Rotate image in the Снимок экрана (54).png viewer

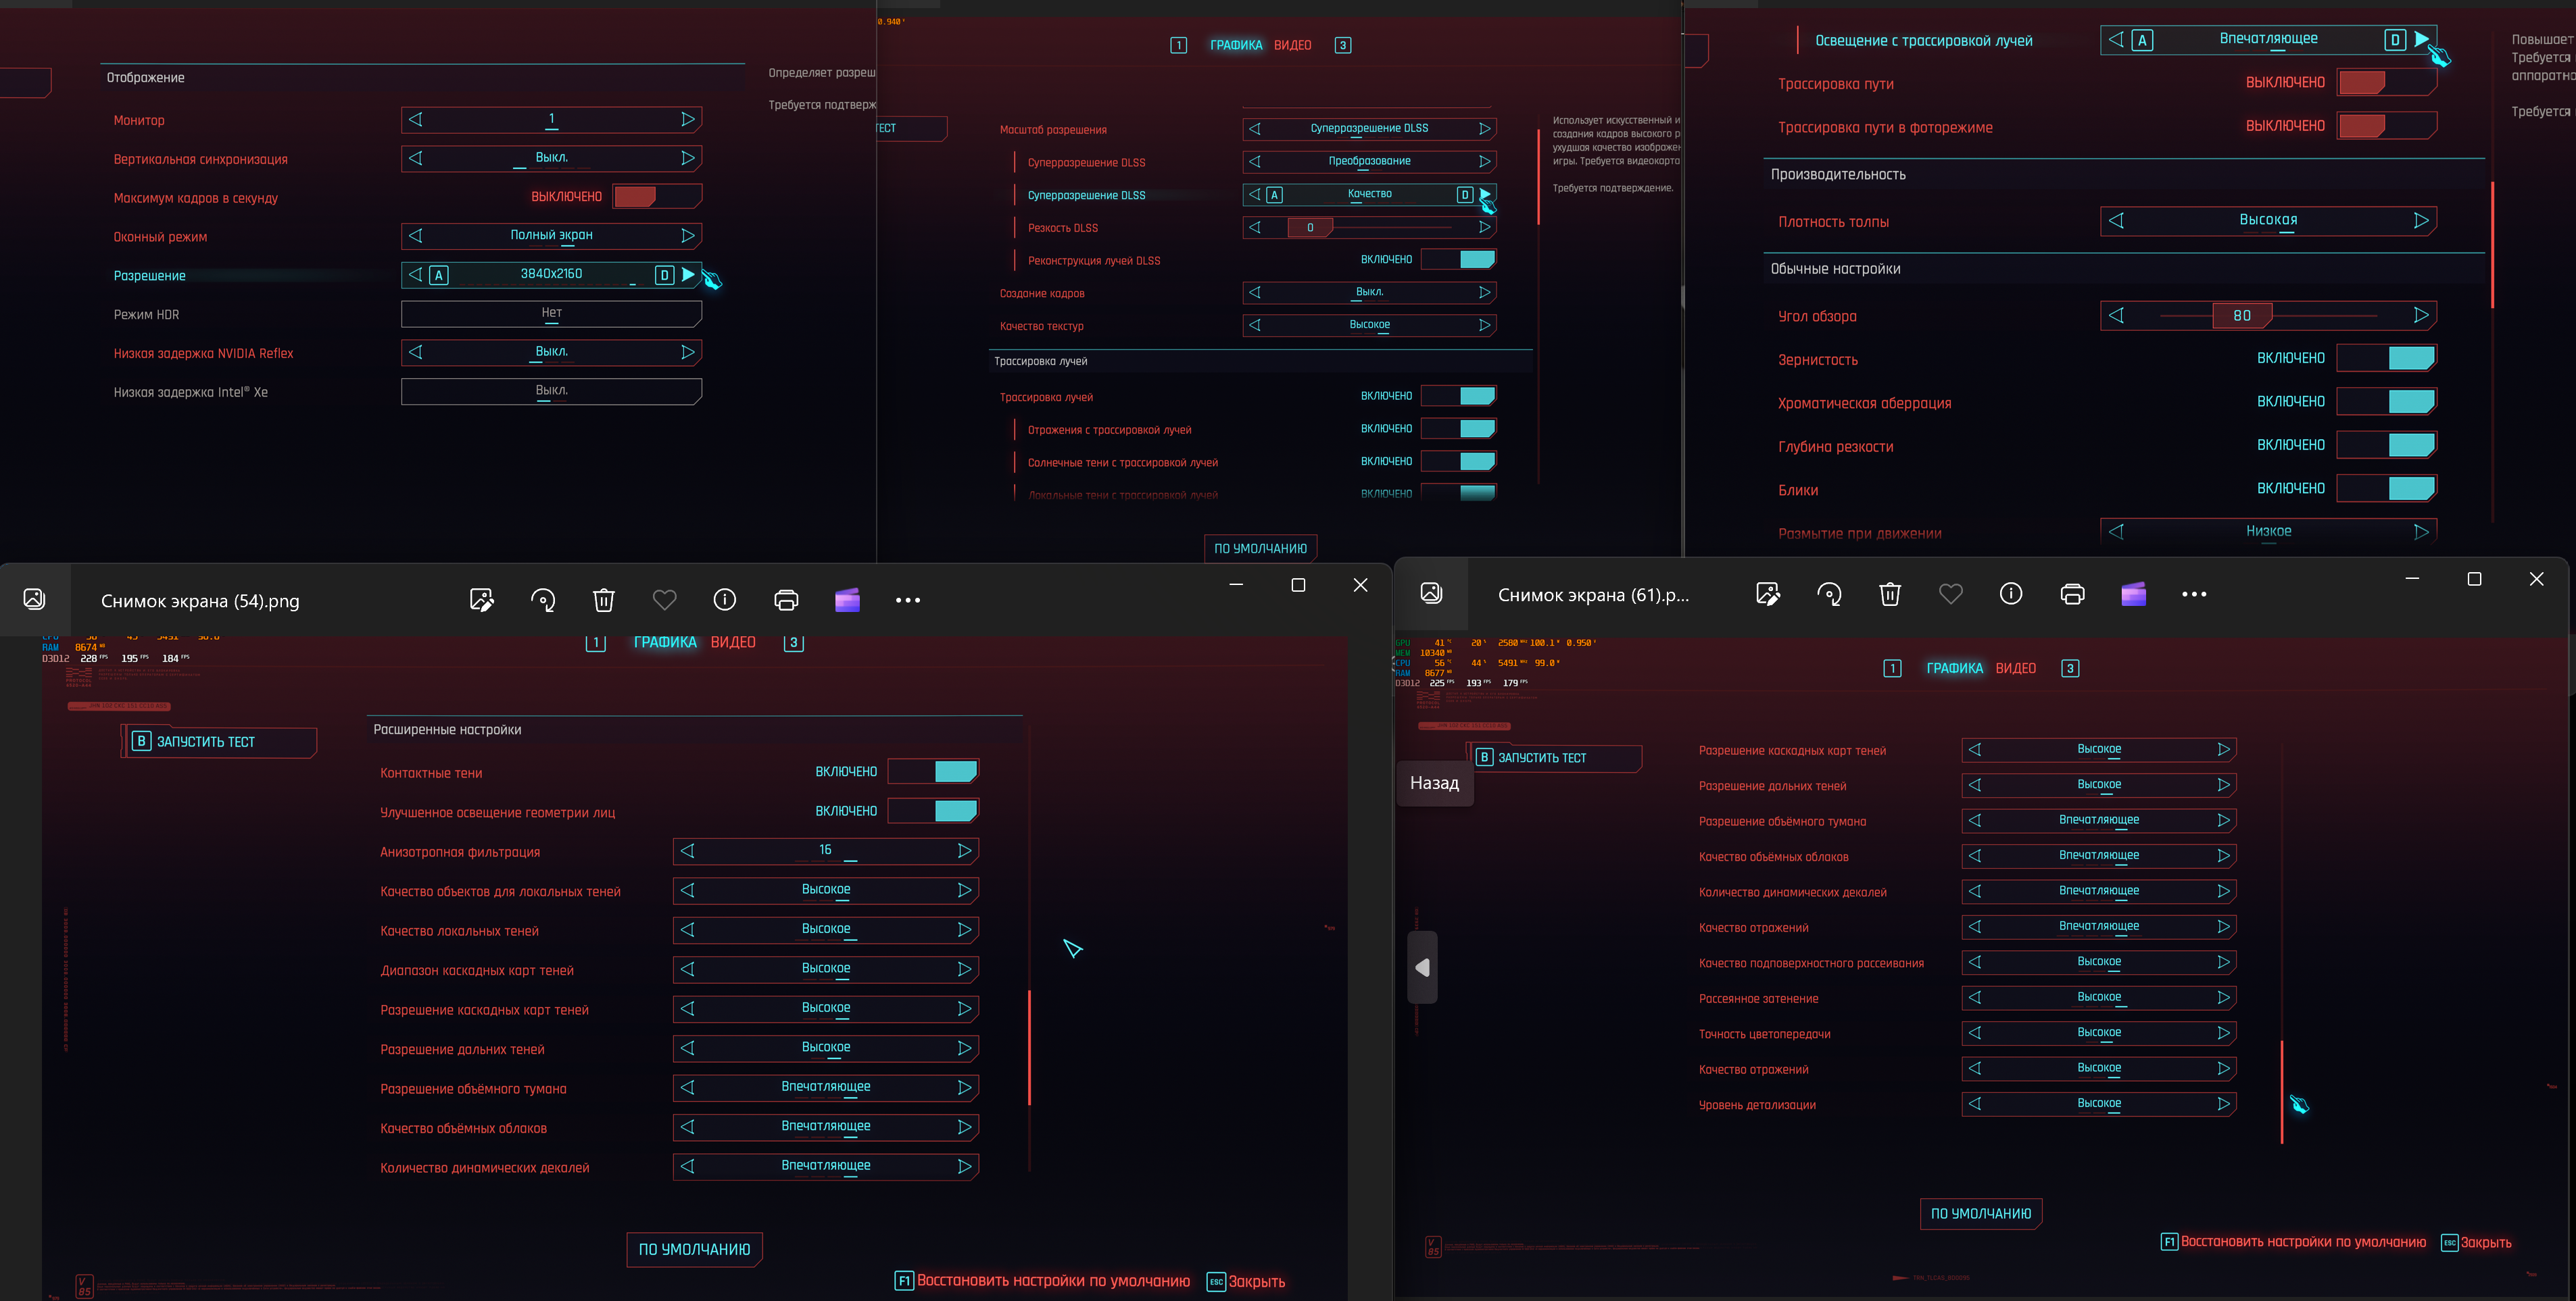[x=543, y=600]
